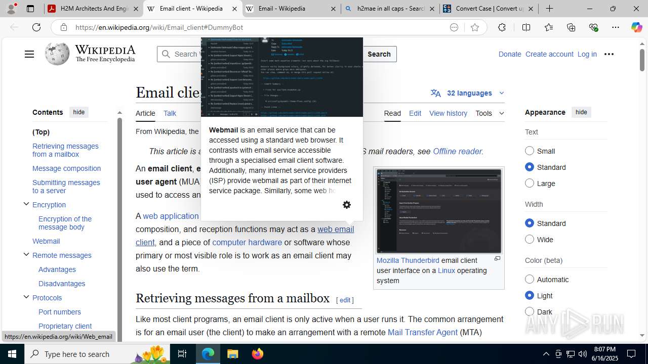The height and width of the screenshot is (364, 648).
Task: Show hidden system tray icons
Action: point(546,354)
